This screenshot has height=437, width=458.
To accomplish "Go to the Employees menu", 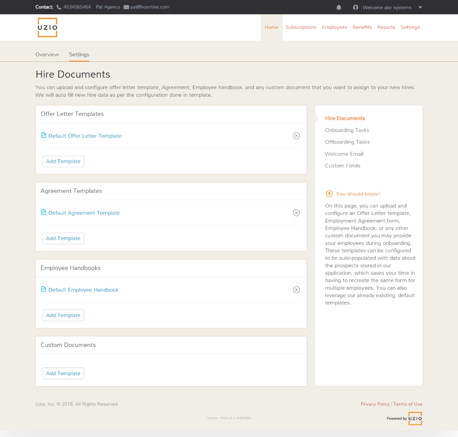I will click(334, 27).
